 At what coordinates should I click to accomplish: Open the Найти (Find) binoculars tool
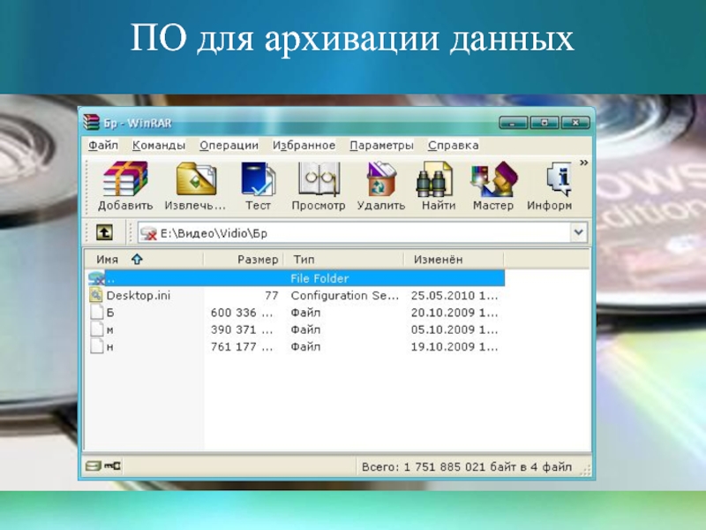438,186
